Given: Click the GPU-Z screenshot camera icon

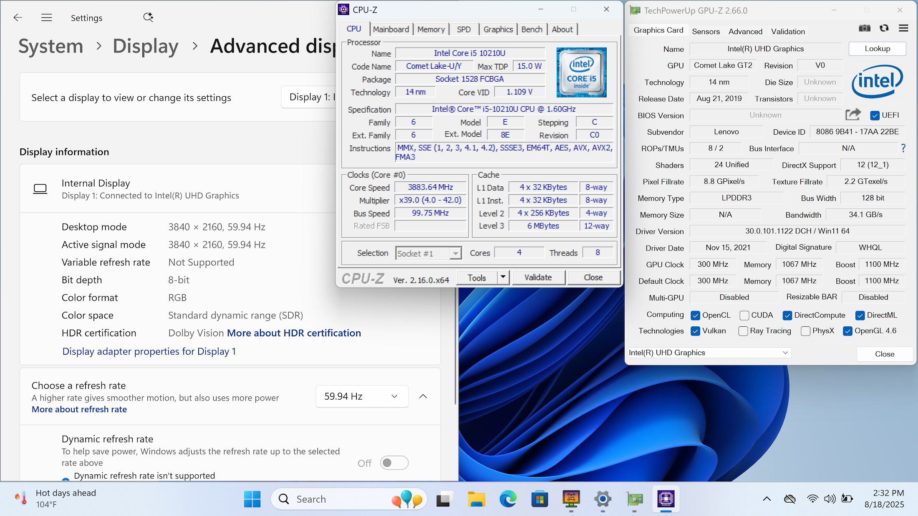Looking at the screenshot, I should [865, 28].
